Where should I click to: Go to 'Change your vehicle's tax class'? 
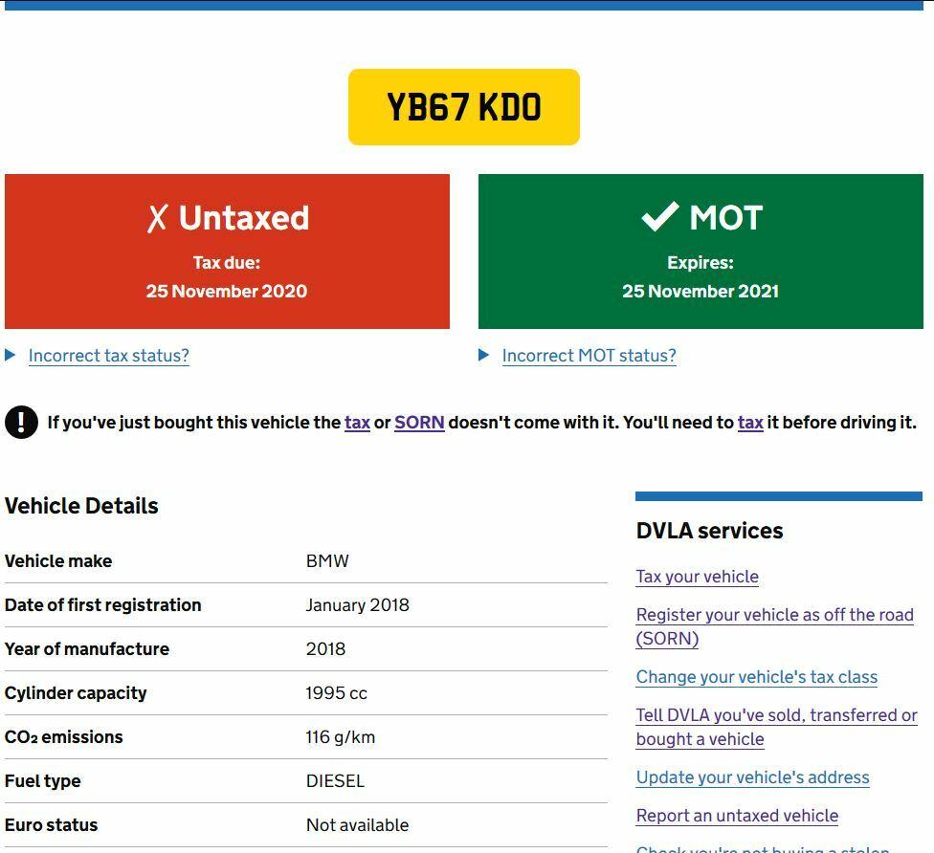click(756, 677)
